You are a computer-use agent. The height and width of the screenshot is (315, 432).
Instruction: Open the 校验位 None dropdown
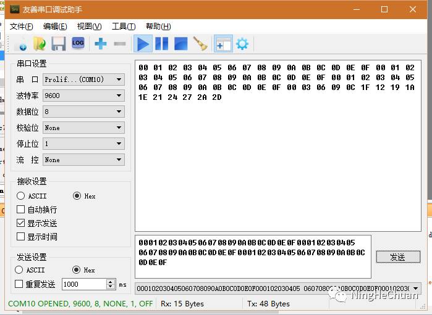click(83, 128)
